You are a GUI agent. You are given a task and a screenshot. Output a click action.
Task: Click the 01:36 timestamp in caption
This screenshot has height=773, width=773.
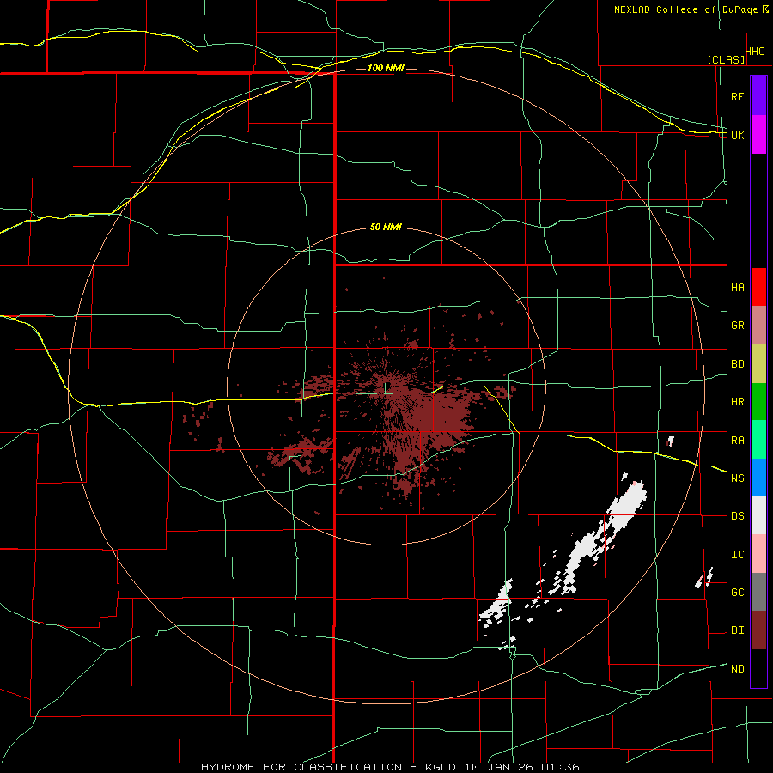click(561, 767)
